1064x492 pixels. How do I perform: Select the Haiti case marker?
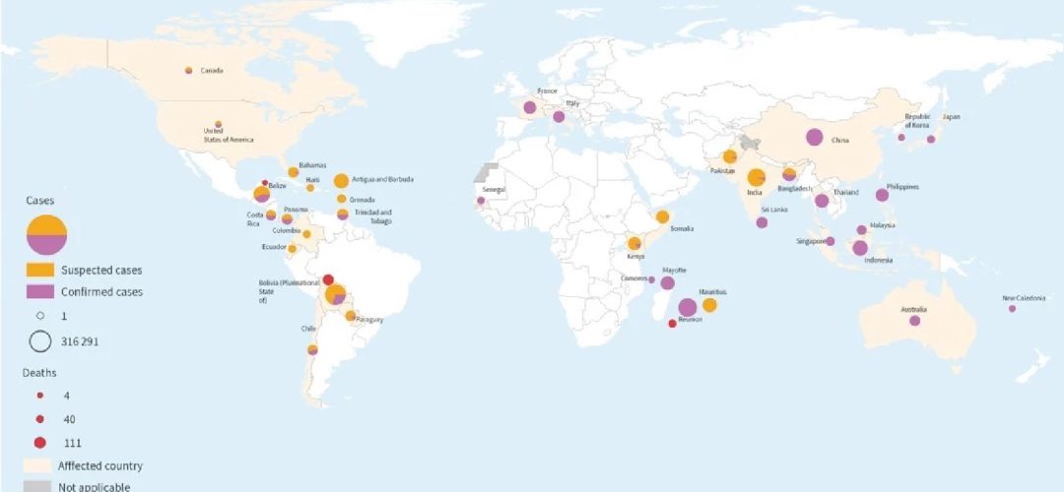(x=310, y=188)
